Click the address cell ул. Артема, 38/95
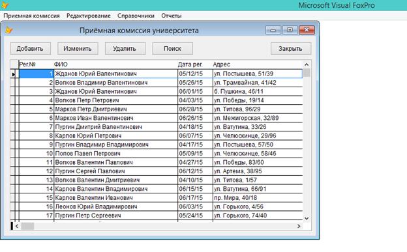 coord(258,171)
